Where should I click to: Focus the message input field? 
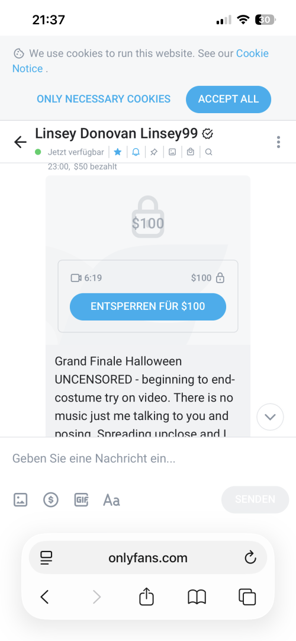(148, 459)
